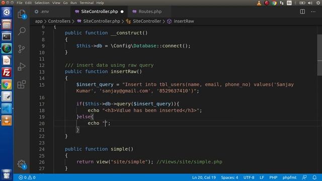Open the Edit menu

click(x=28, y=3)
